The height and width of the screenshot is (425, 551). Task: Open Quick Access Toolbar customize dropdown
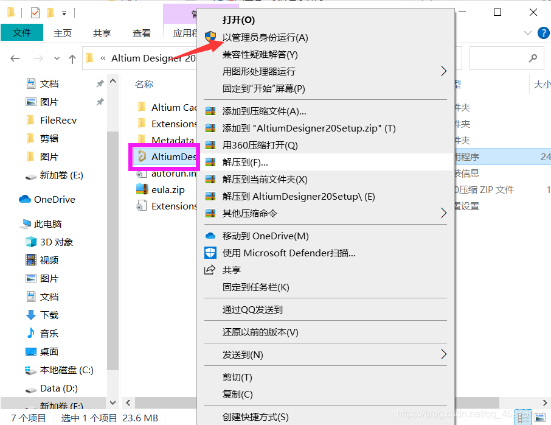tap(64, 13)
